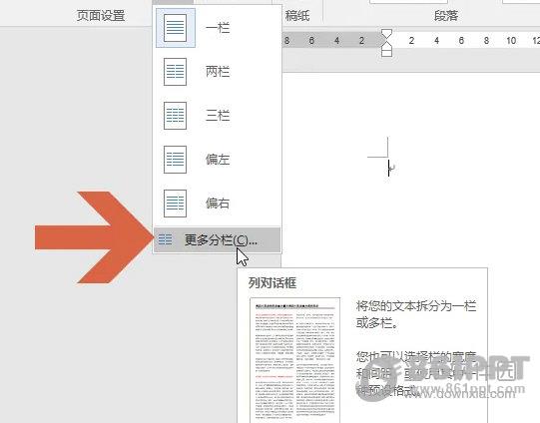Click the 两栏 text label
Viewport: 540px width, 423px height.
pyautogui.click(x=218, y=72)
